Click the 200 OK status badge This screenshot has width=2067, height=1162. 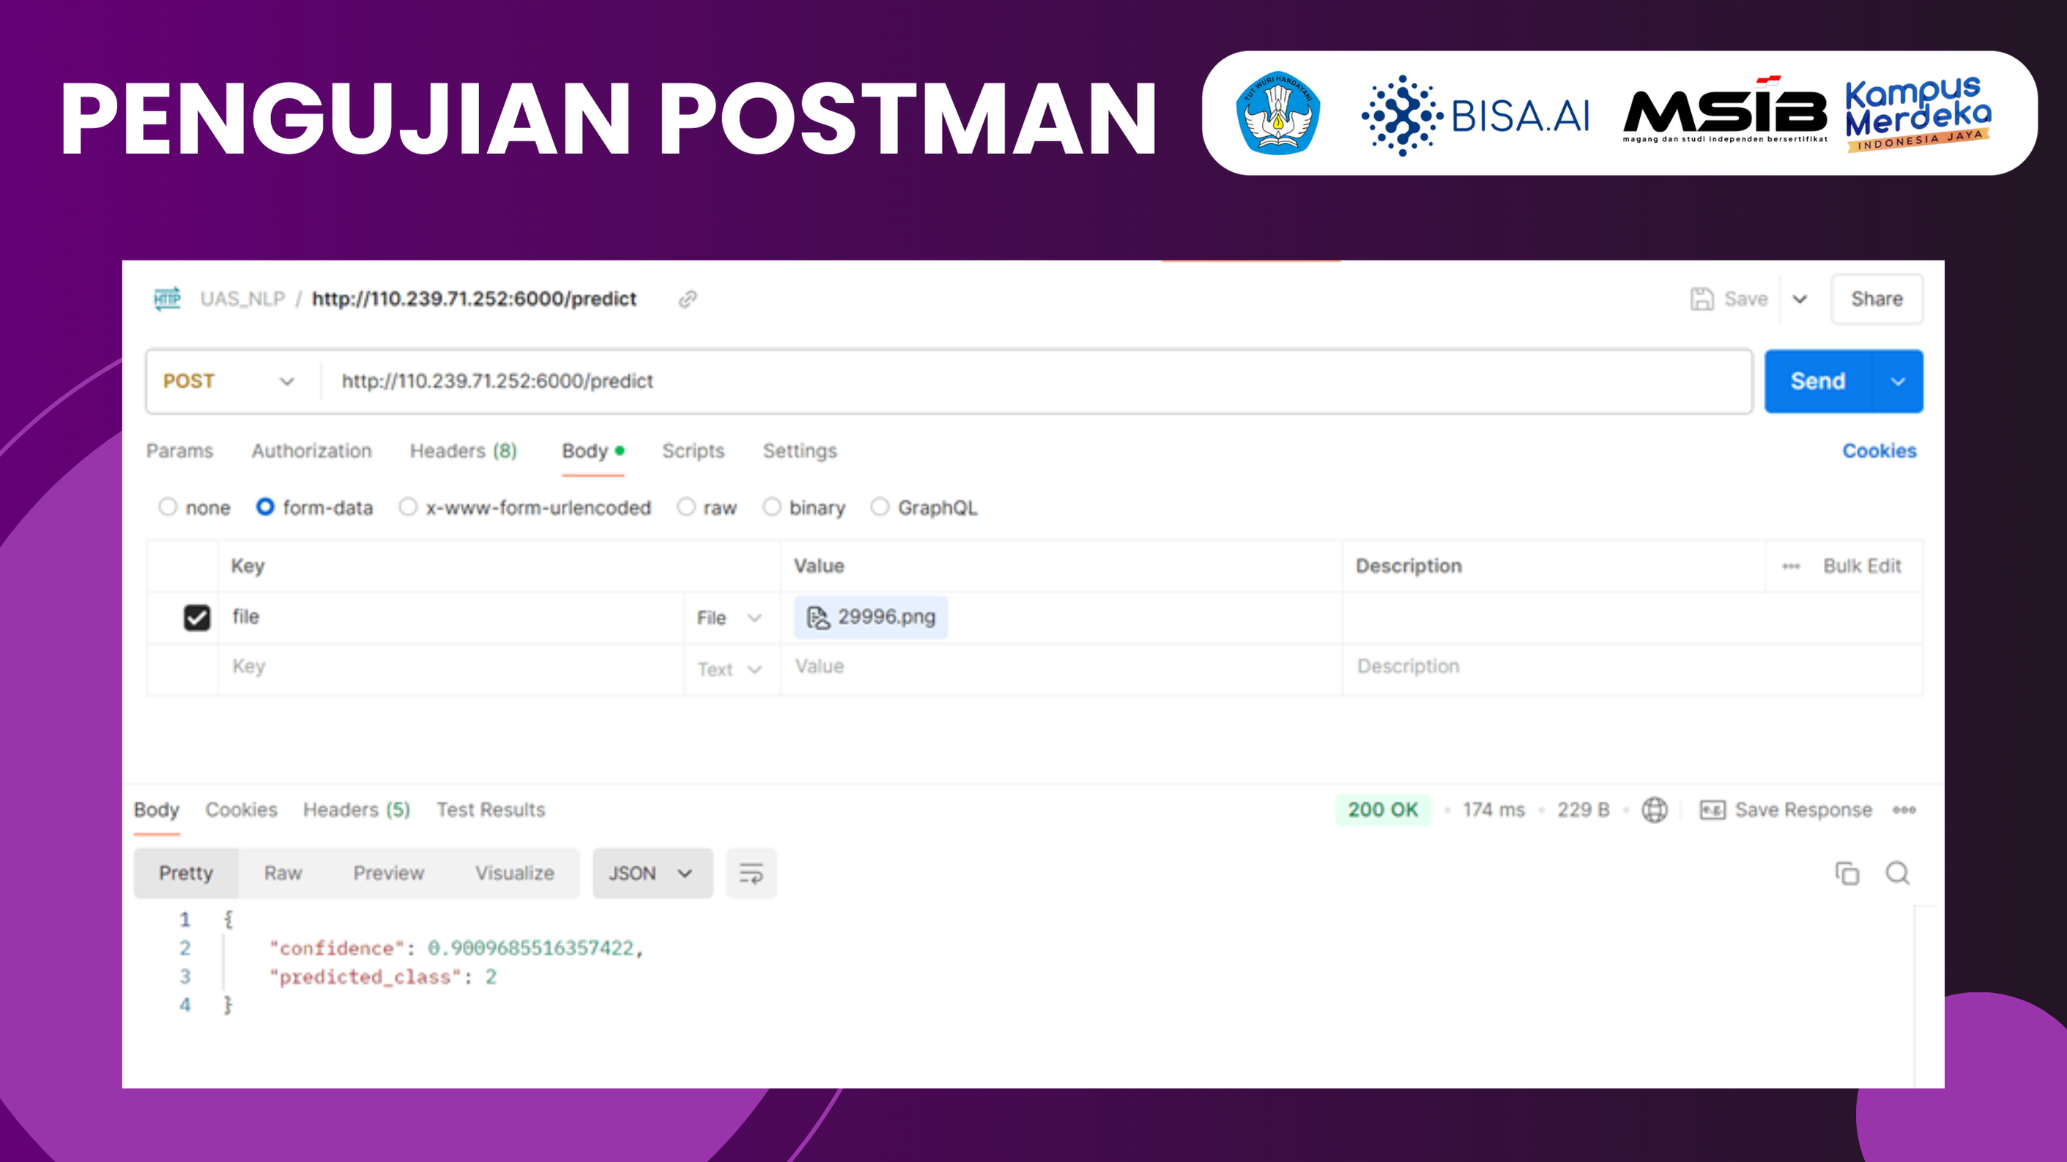click(1384, 810)
